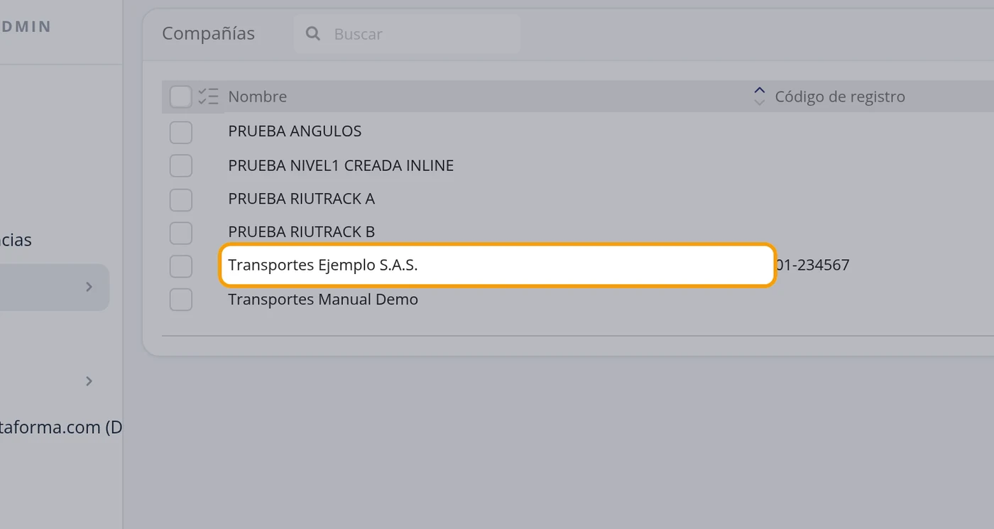Open PRUEBA NIVEL1 CREADA INLINE company
994x529 pixels.
tap(341, 165)
